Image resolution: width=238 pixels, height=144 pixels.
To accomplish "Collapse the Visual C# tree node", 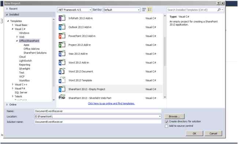I will tap(13, 29).
